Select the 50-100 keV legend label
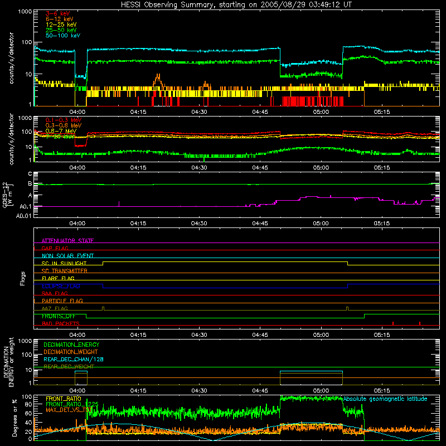Screen dimensions: 446x446 pos(63,35)
